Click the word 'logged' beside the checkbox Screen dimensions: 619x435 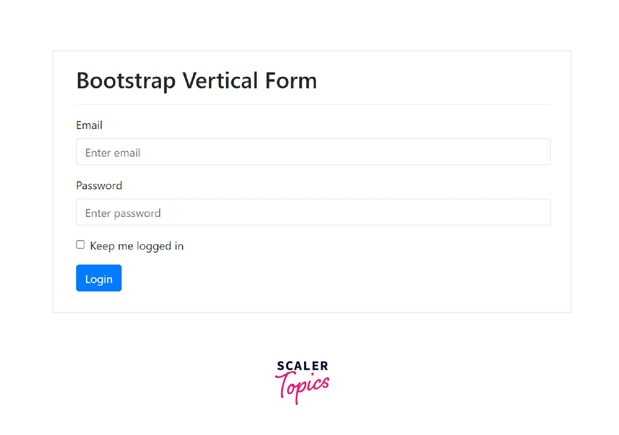point(154,246)
